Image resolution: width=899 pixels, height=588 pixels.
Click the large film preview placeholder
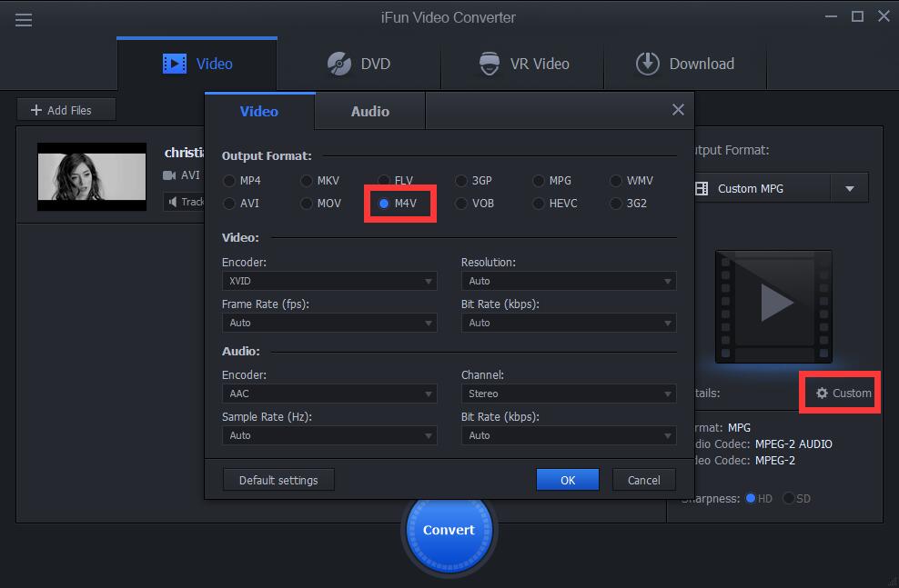pyautogui.click(x=773, y=306)
